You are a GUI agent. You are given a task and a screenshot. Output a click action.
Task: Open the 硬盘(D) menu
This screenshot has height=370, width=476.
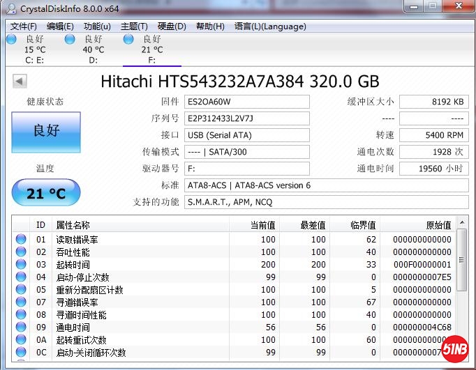[172, 26]
